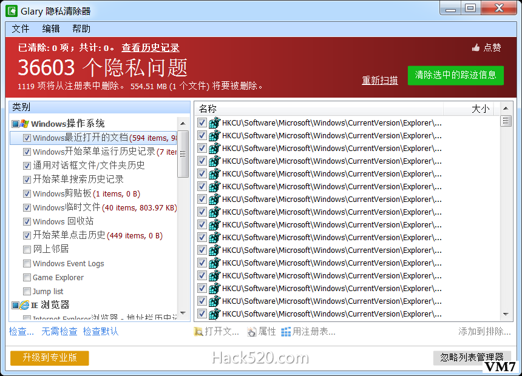
Task: Uncheck Windows 回收站 checkbox
Action: coord(27,221)
